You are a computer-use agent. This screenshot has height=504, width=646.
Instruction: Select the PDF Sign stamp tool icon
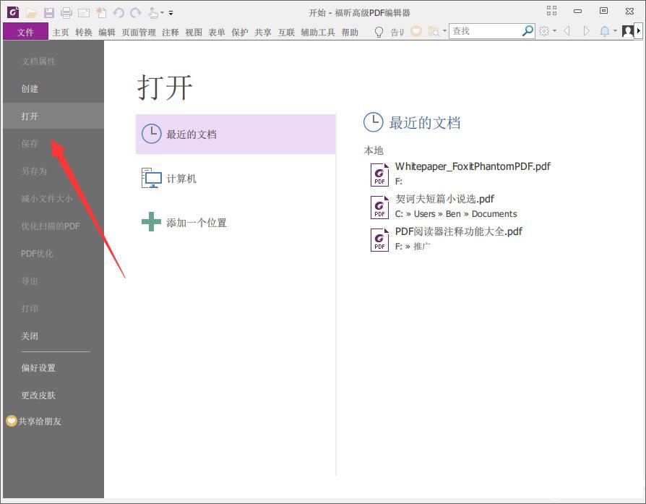[x=153, y=12]
